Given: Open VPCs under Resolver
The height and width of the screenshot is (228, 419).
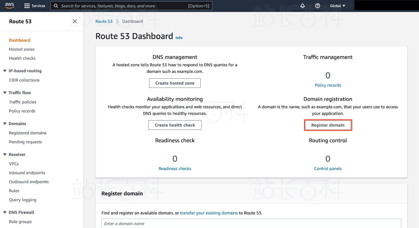Looking at the screenshot, I should (14, 164).
